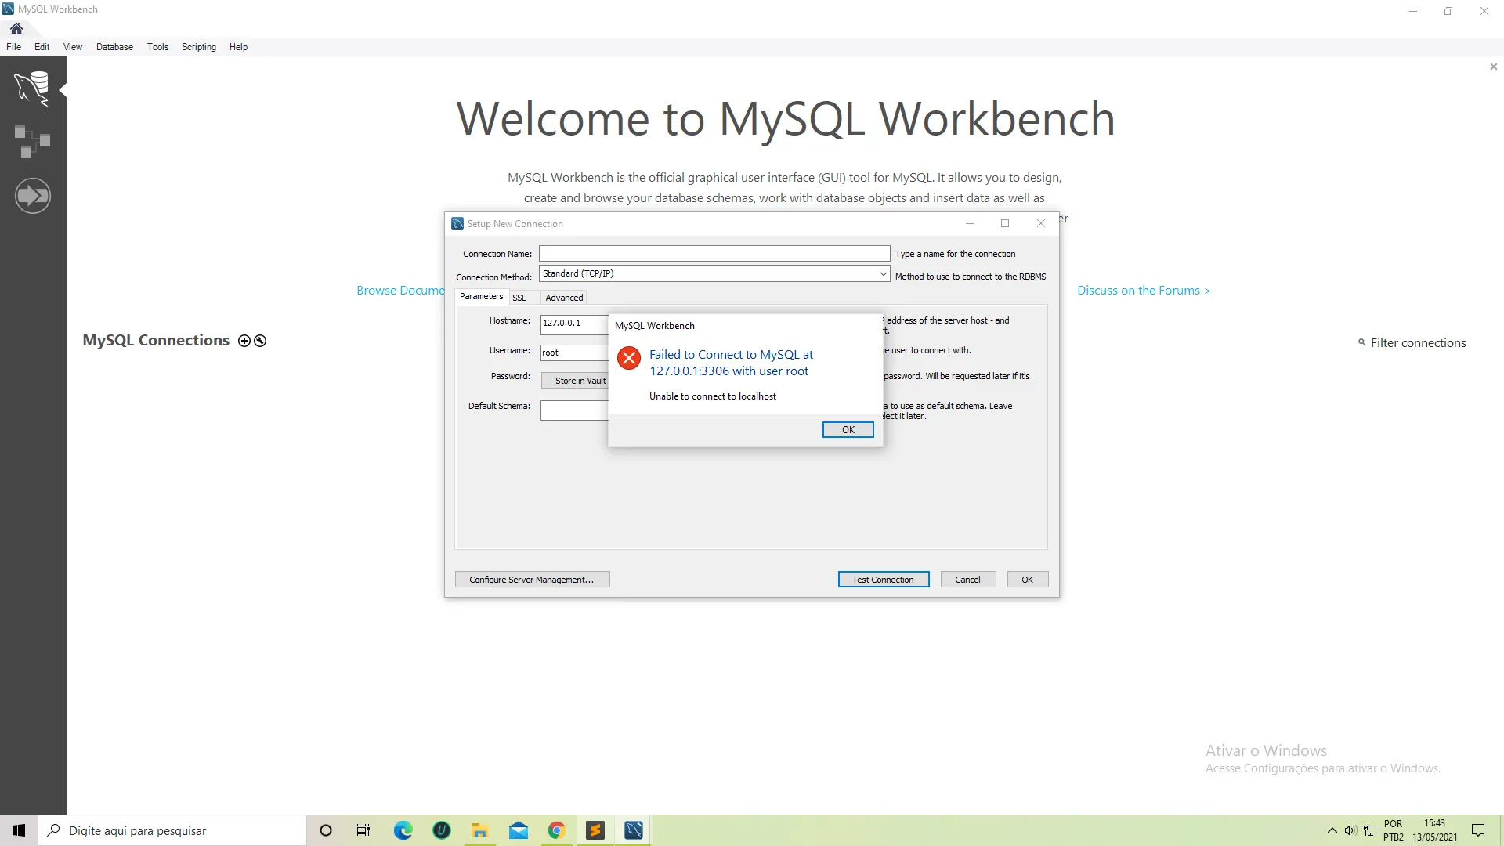Open Discuss on the Forums link
Screen dimensions: 1504x846
pyautogui.click(x=1143, y=291)
